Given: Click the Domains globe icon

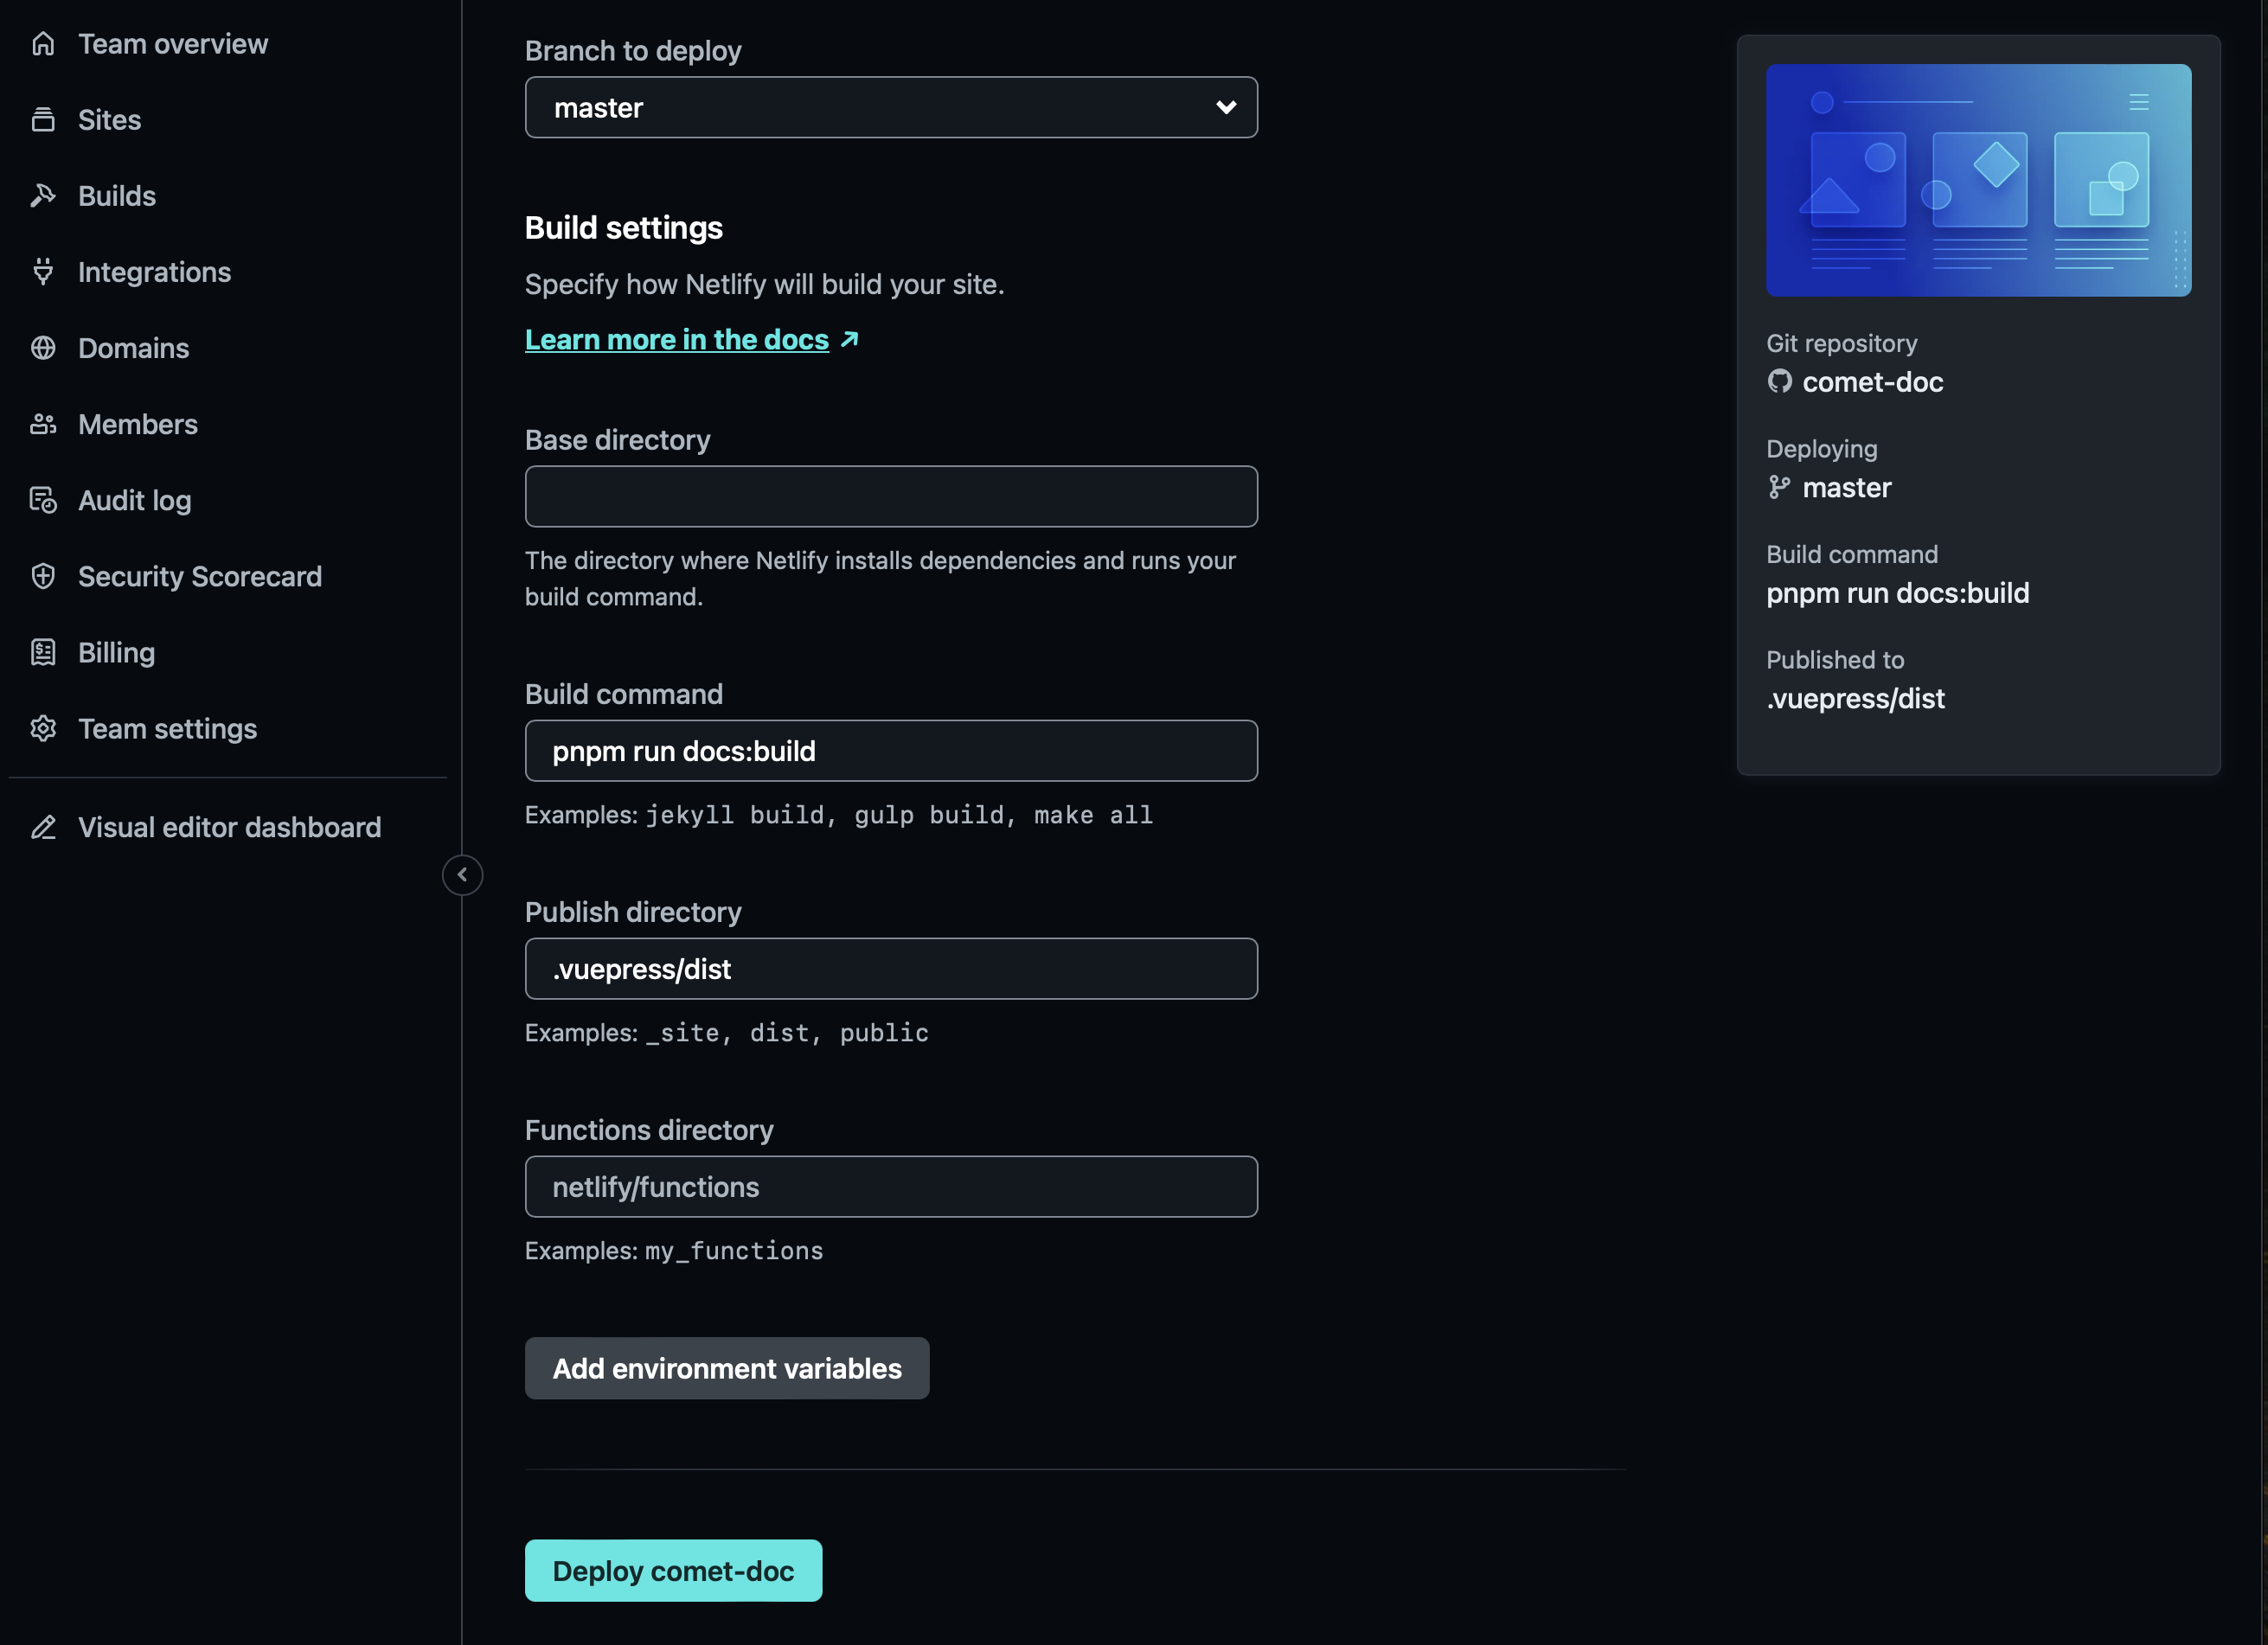Looking at the screenshot, I should coord(43,348).
